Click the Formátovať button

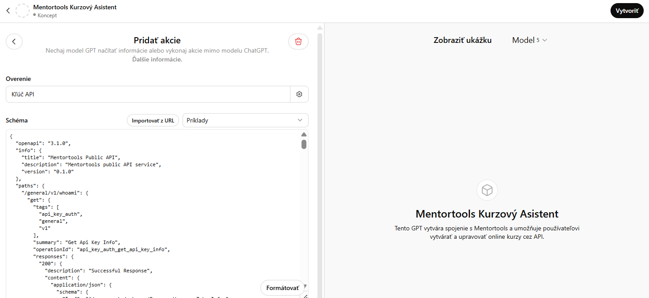[283, 288]
